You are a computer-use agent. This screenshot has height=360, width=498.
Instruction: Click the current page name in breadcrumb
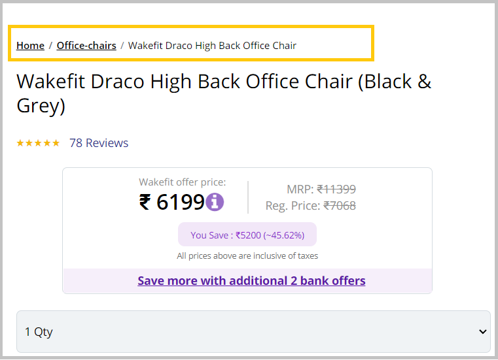tap(212, 46)
